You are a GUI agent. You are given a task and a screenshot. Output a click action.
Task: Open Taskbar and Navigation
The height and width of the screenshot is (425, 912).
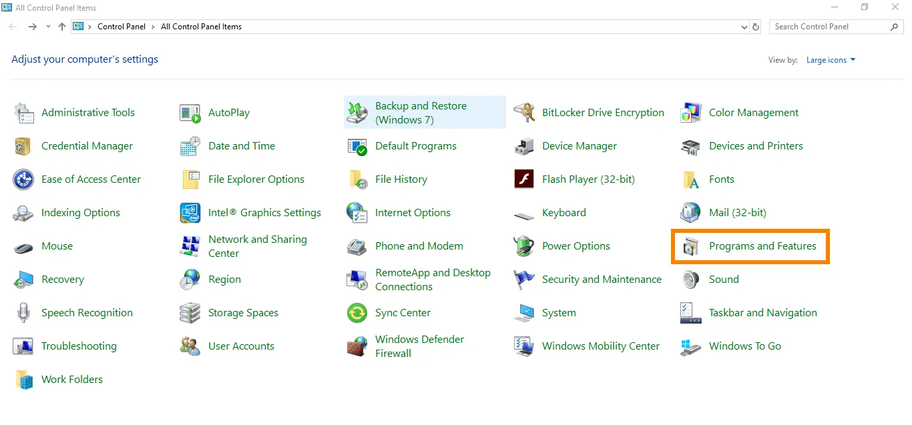(749, 313)
